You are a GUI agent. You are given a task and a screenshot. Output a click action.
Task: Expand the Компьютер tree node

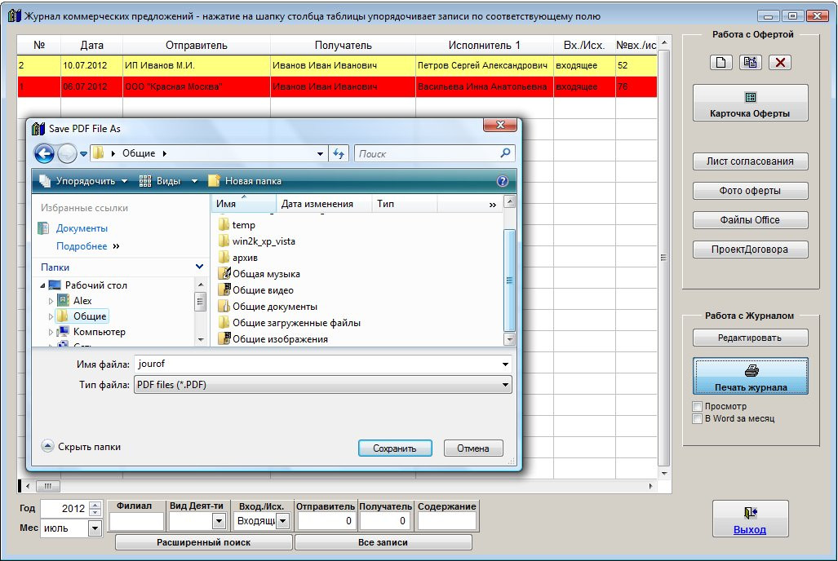coord(51,333)
